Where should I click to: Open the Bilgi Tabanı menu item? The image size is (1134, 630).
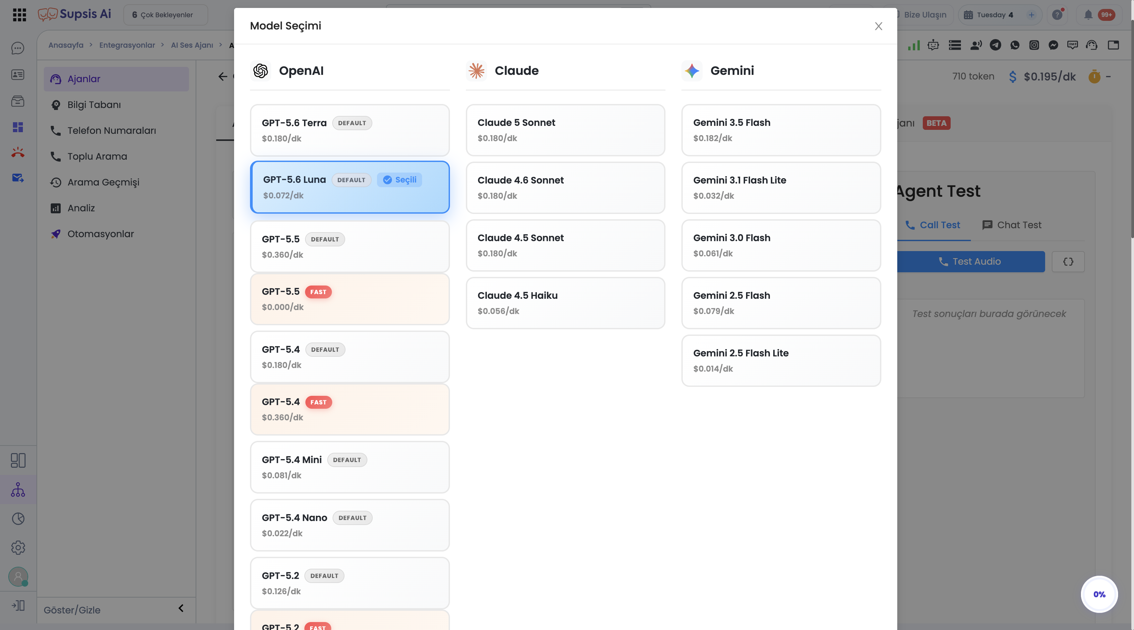(x=116, y=105)
